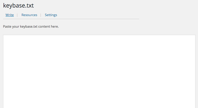The height and width of the screenshot is (108, 198).
Task: Click the keybase.txt page heading
Action: click(18, 6)
